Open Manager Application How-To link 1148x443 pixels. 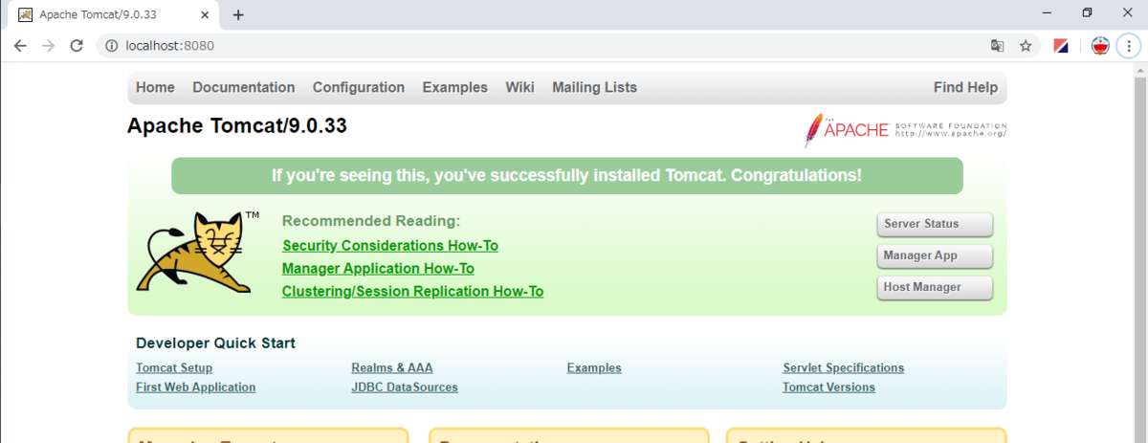tap(378, 269)
